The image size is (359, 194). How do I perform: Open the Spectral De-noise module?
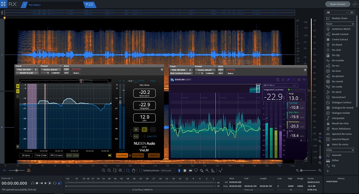point(339,134)
